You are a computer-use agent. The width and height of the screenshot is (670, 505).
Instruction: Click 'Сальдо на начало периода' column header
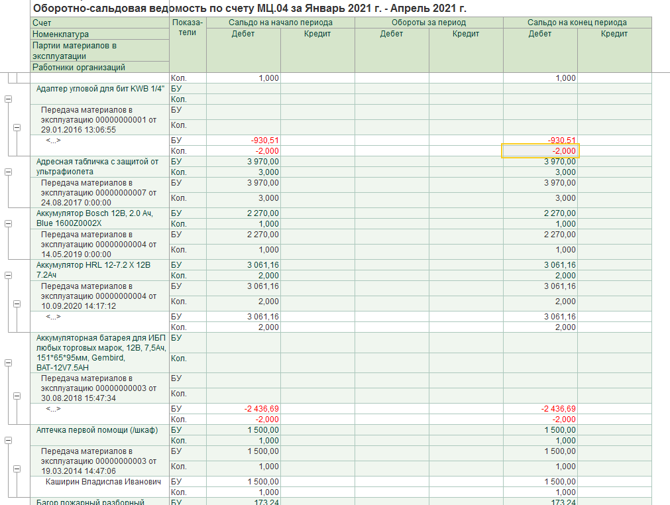(x=280, y=23)
